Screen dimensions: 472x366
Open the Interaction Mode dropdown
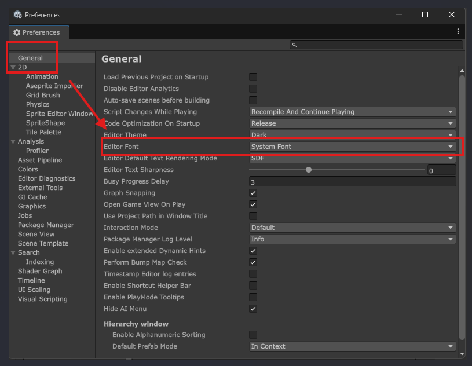pyautogui.click(x=352, y=228)
